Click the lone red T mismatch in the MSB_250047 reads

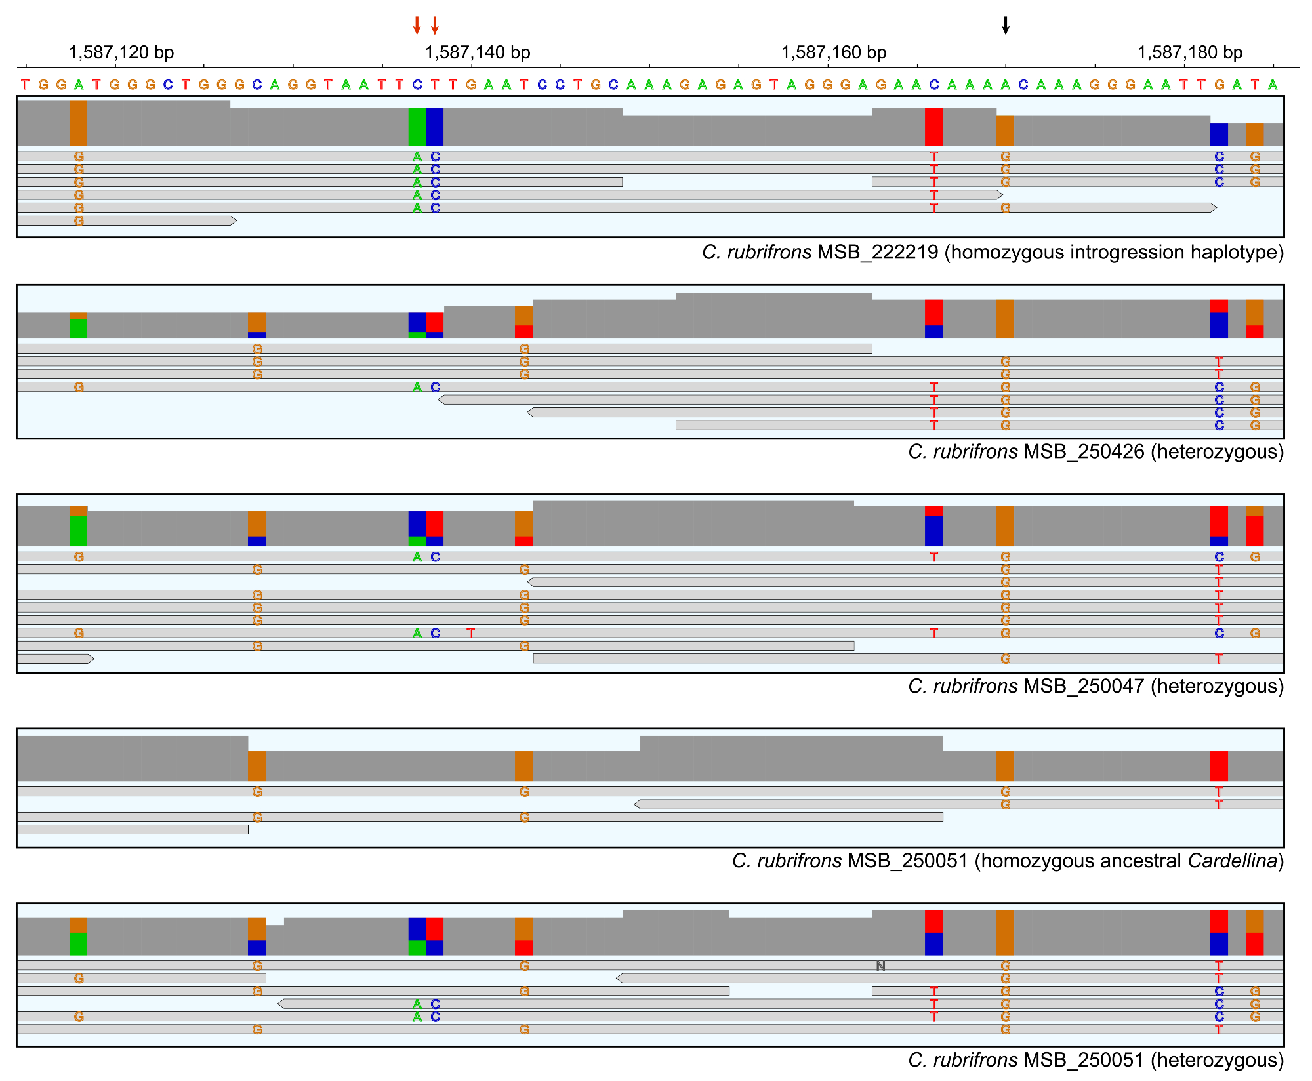pos(470,633)
